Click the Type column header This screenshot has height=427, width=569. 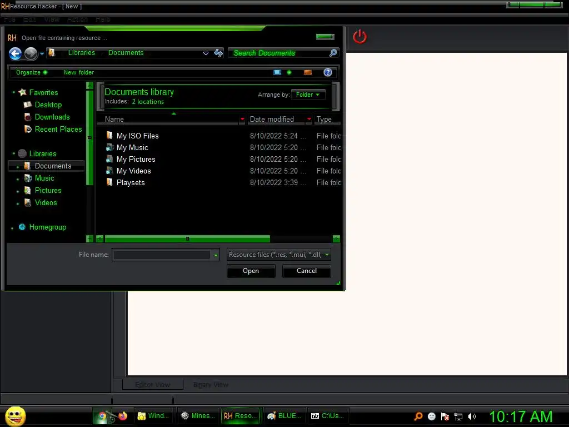pyautogui.click(x=326, y=119)
